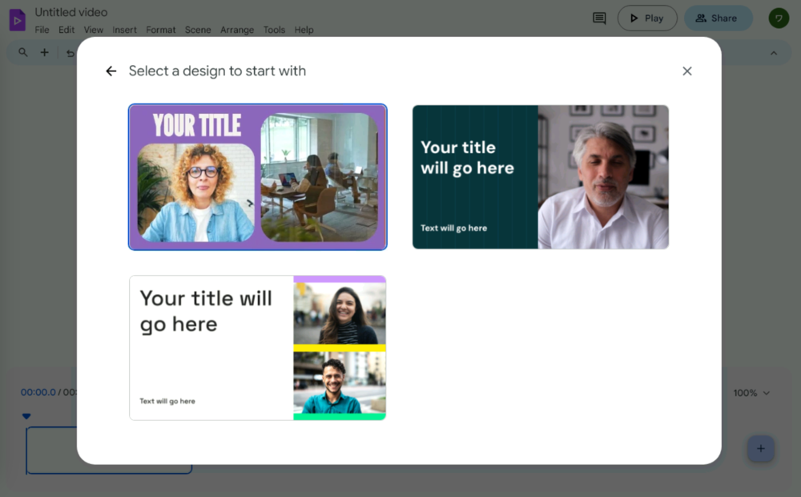Viewport: 801px width, 497px height.
Task: Click the back arrow in the design dialog
Action: tap(111, 71)
